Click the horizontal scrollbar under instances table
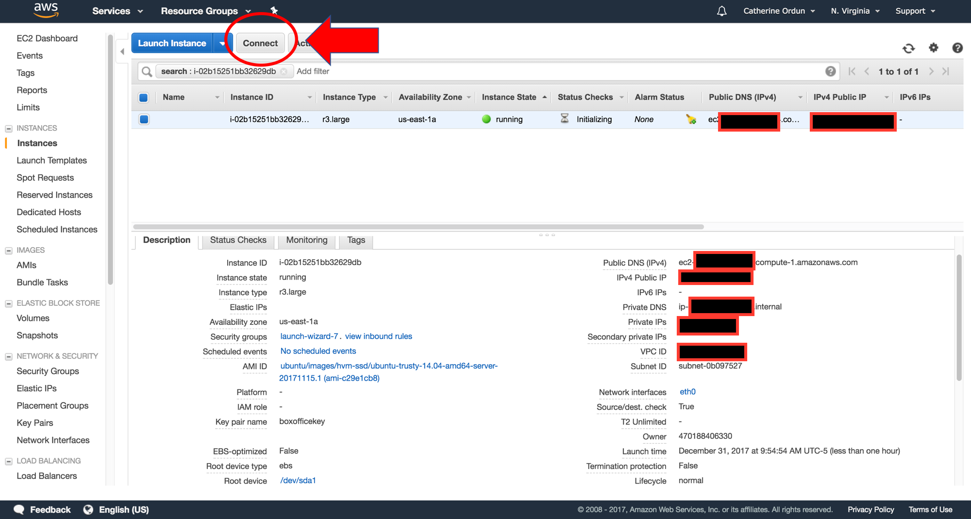 click(418, 227)
